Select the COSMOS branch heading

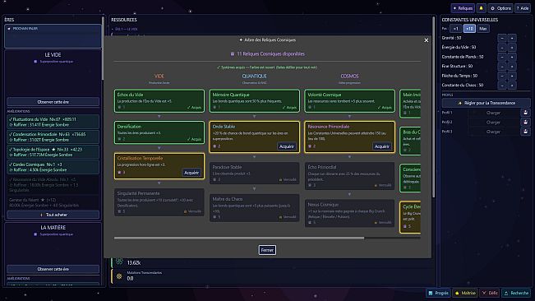349,76
